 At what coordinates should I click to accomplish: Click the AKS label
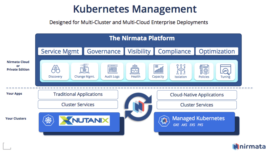(x=184, y=125)
